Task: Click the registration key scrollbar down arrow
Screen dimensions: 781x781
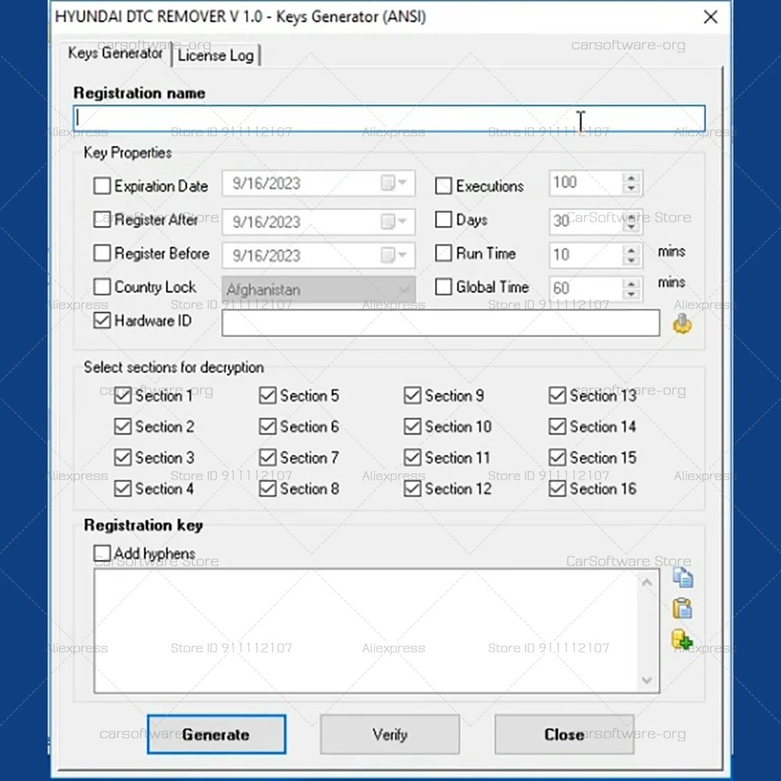Action: (x=647, y=680)
